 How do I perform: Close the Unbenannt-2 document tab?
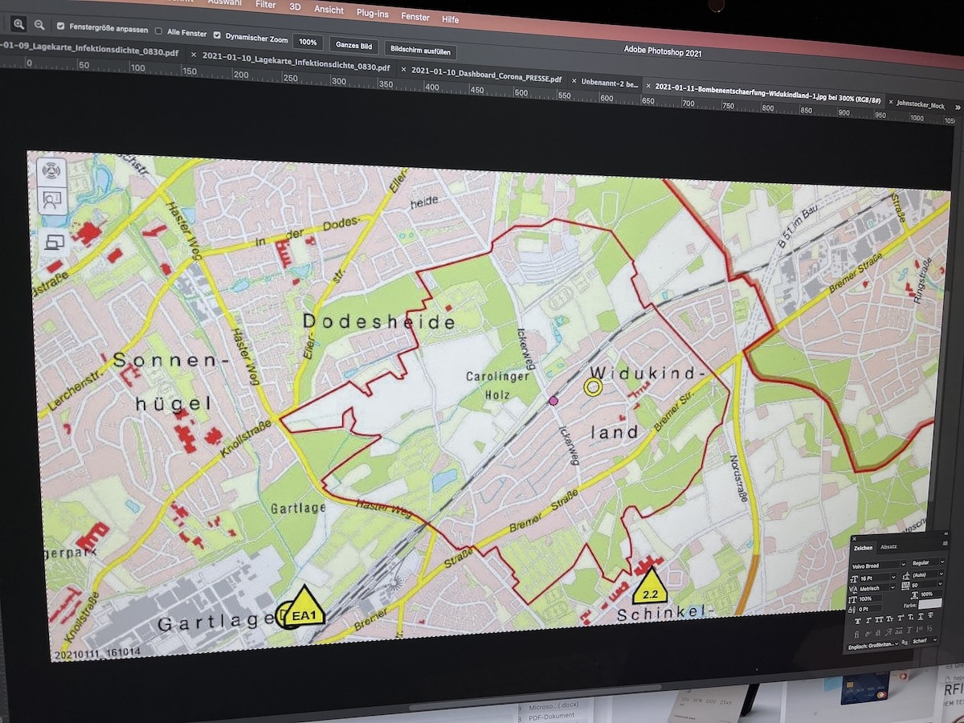[574, 81]
